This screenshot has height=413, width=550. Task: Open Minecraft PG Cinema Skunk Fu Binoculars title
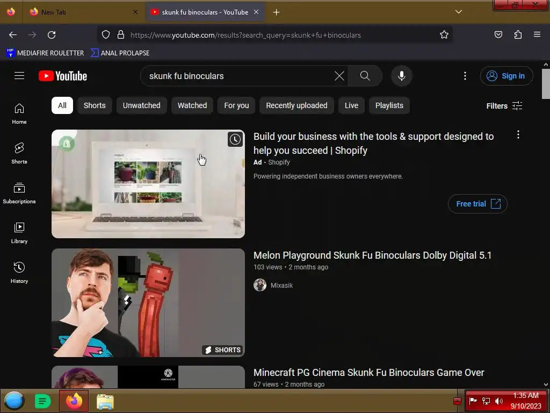(368, 373)
